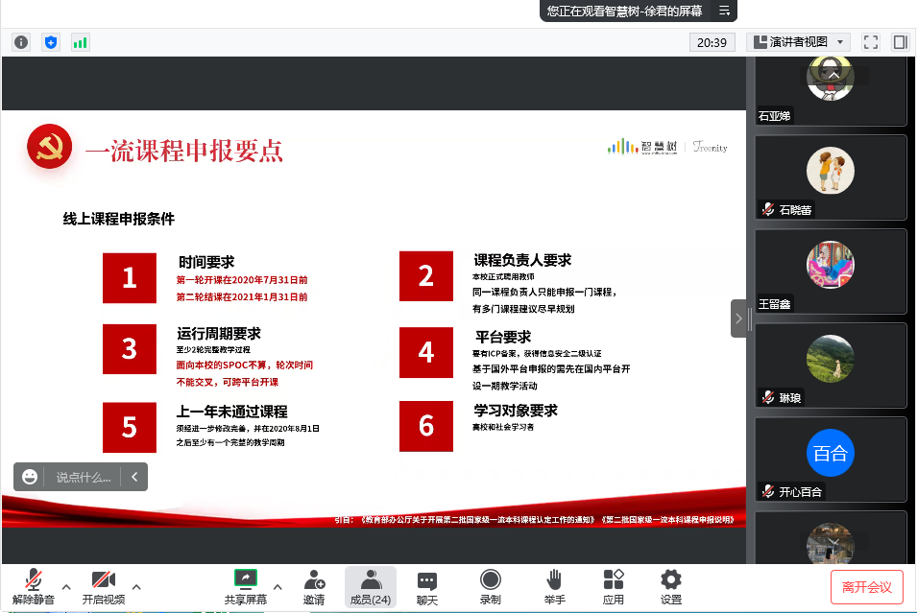Open the 演讲者视图 view dropdown
Image resolution: width=917 pixels, height=613 pixels.
(798, 42)
